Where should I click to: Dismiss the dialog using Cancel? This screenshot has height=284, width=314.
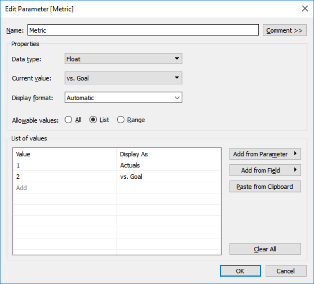(286, 271)
